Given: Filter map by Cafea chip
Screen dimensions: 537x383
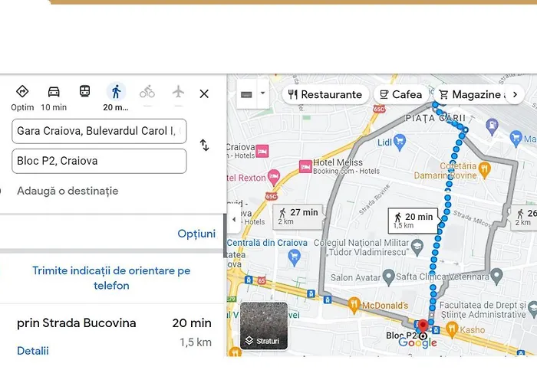Looking at the screenshot, I should [400, 94].
